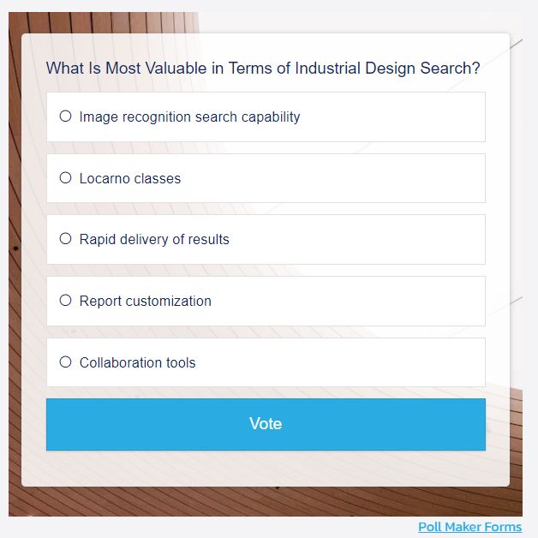
Task: Click empty area in Report customization row
Action: point(360,301)
